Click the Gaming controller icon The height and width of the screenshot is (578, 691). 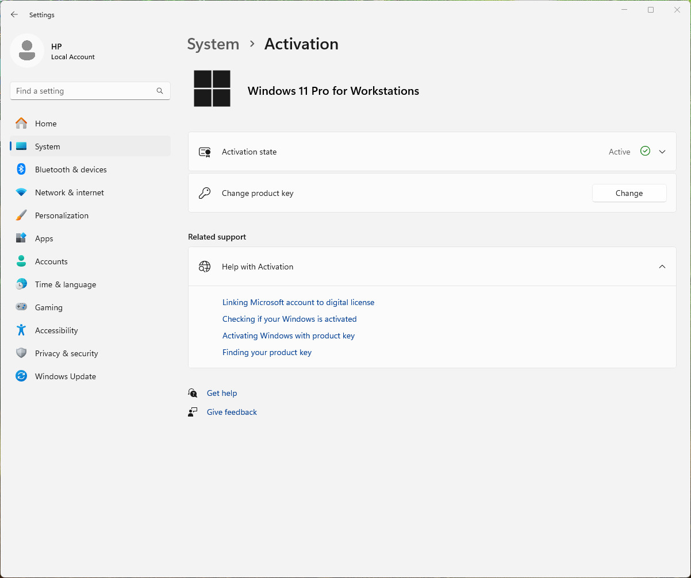(x=21, y=307)
